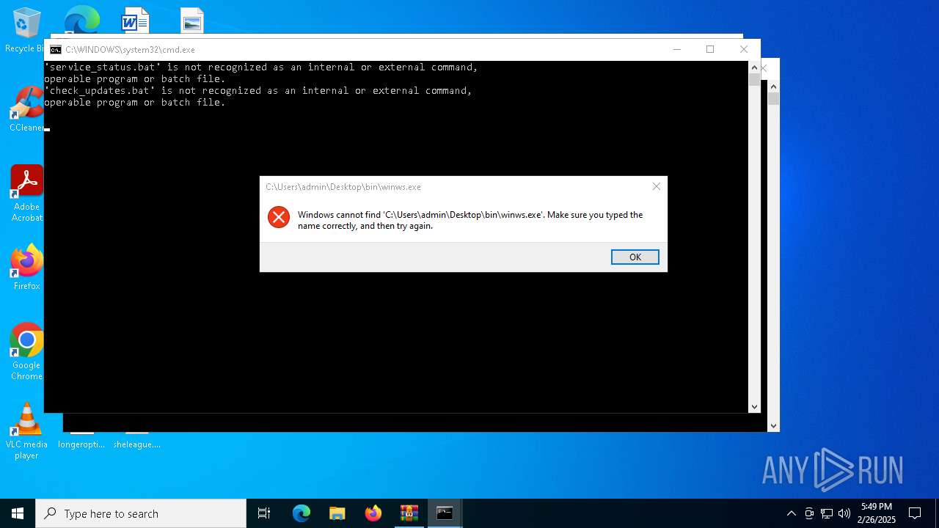The width and height of the screenshot is (939, 528).
Task: Close the winws.exe error dialog
Action: [656, 186]
